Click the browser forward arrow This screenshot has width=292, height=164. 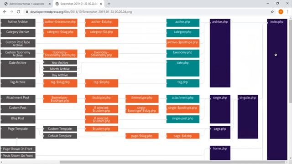(11, 12)
